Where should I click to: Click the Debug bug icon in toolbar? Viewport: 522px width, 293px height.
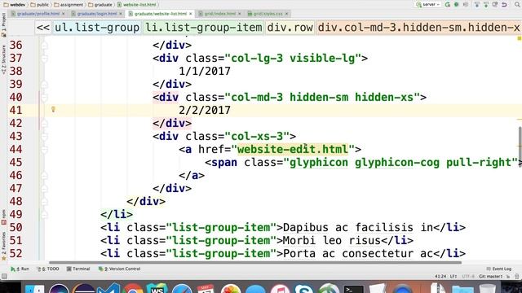[x=457, y=4]
